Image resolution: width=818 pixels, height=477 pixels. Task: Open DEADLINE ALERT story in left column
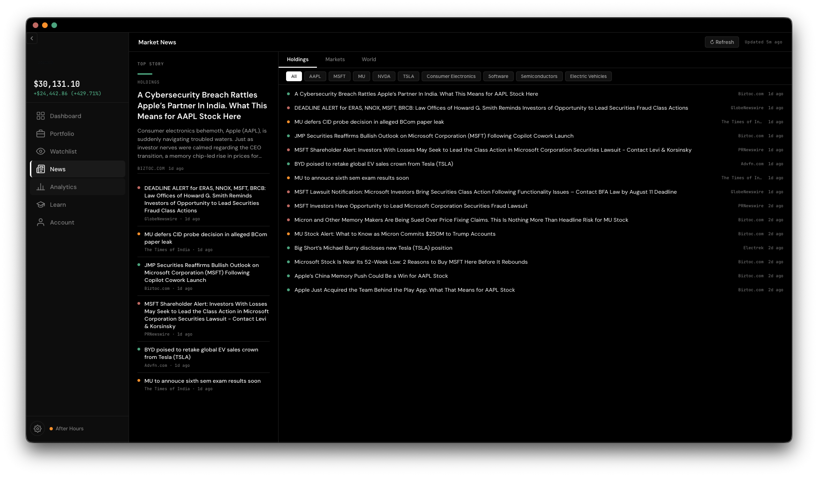click(203, 203)
